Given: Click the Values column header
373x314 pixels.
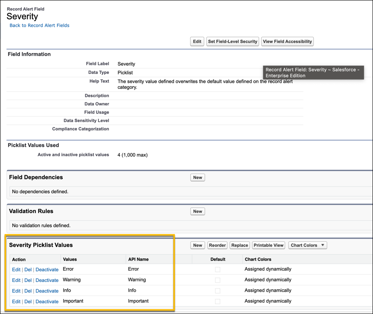Looking at the screenshot, I should tap(70, 259).
